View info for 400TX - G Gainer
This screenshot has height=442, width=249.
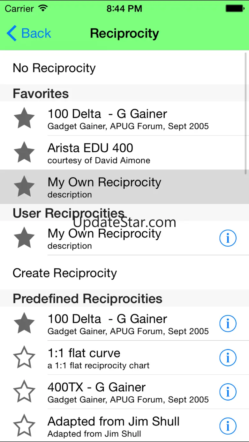(x=228, y=392)
